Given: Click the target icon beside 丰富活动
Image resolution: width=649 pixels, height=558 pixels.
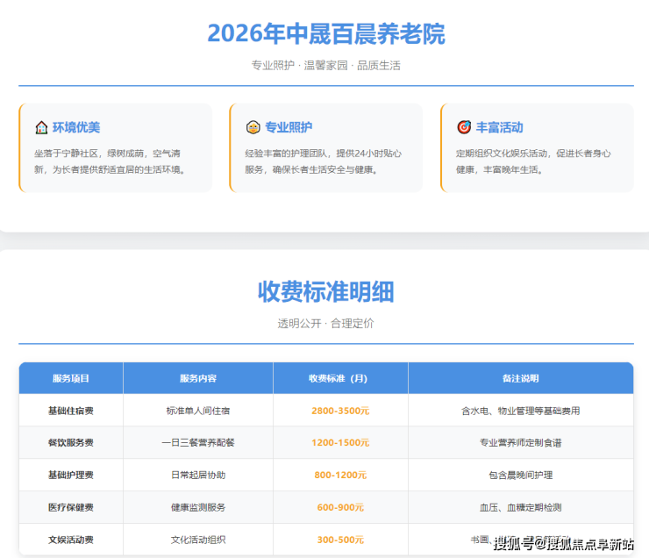Looking at the screenshot, I should point(464,127).
